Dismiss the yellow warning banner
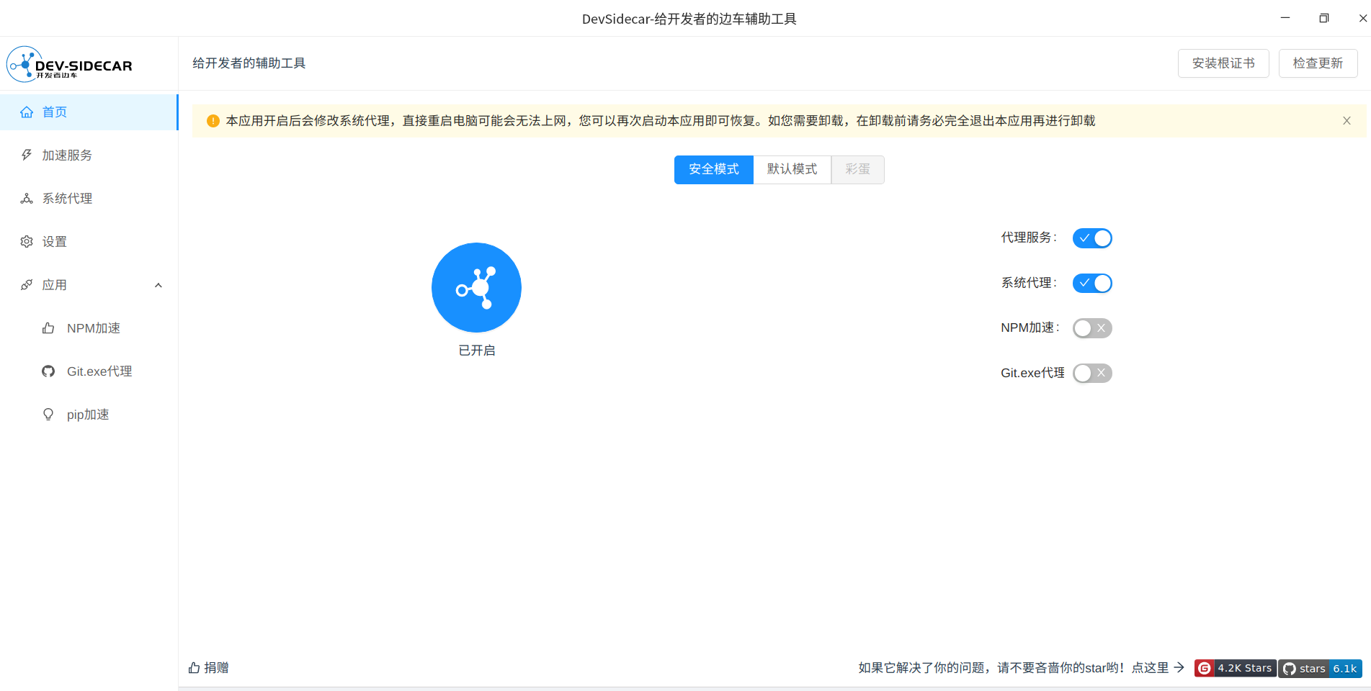 coord(1347,121)
